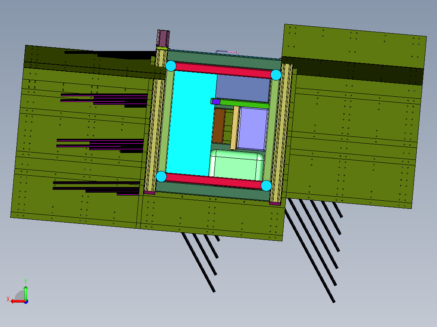
Task: Select the lower red crossbar
Action: coord(213,181)
